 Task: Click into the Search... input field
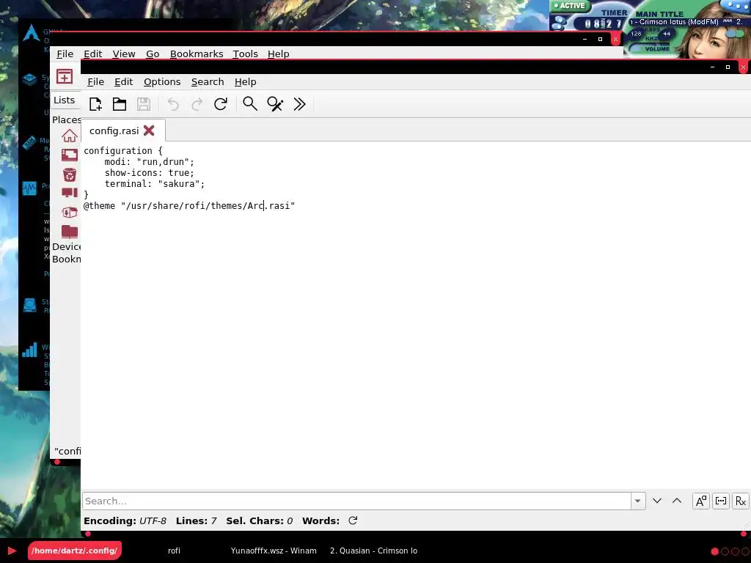coord(356,501)
